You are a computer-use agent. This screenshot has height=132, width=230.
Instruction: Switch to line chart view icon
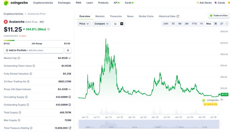click(x=115, y=24)
